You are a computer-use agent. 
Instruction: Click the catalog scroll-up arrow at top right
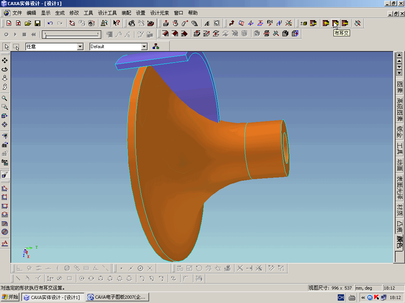click(x=399, y=61)
